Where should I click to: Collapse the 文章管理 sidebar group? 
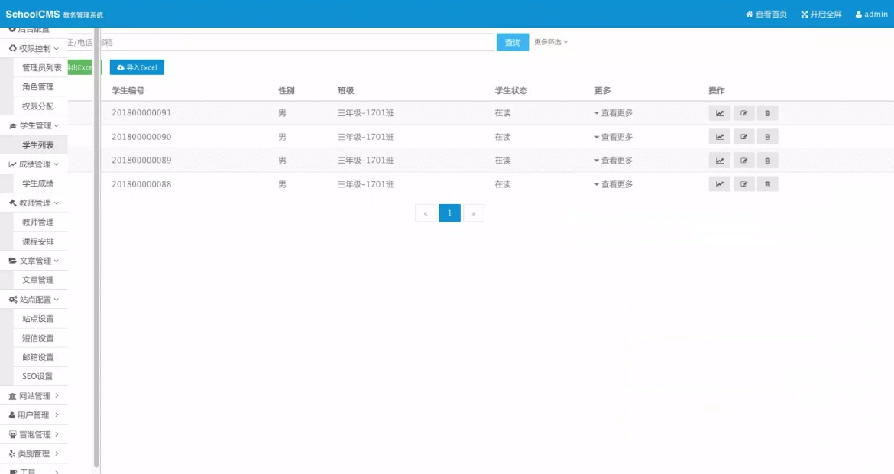34,261
